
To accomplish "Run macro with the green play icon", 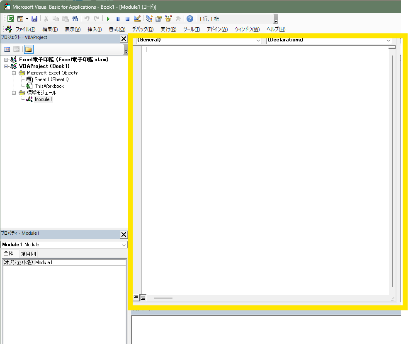I will pos(108,19).
